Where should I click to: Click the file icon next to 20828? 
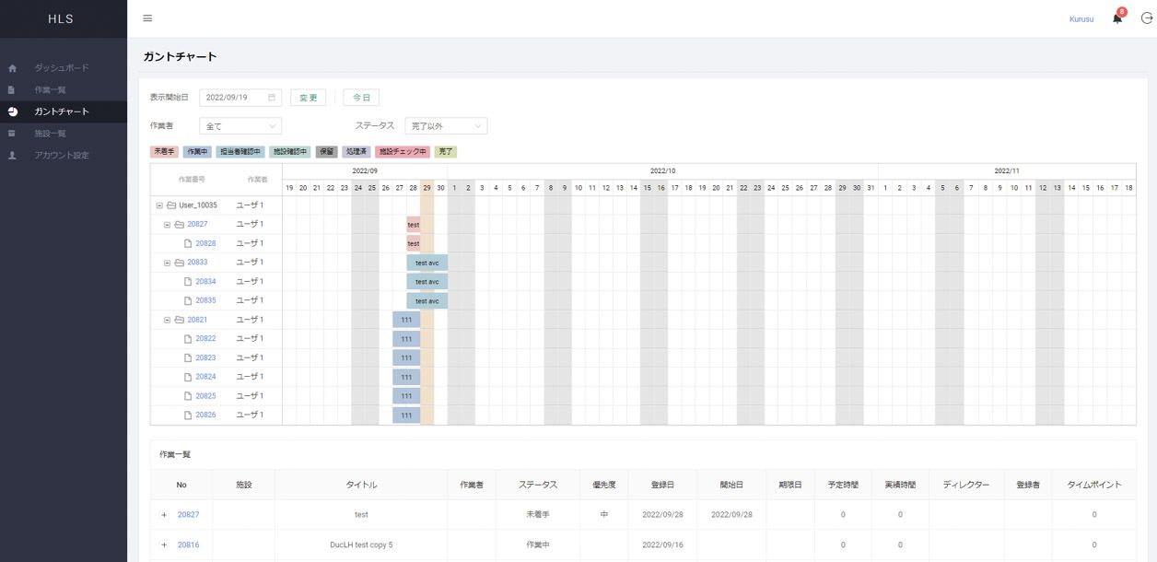[x=187, y=243]
